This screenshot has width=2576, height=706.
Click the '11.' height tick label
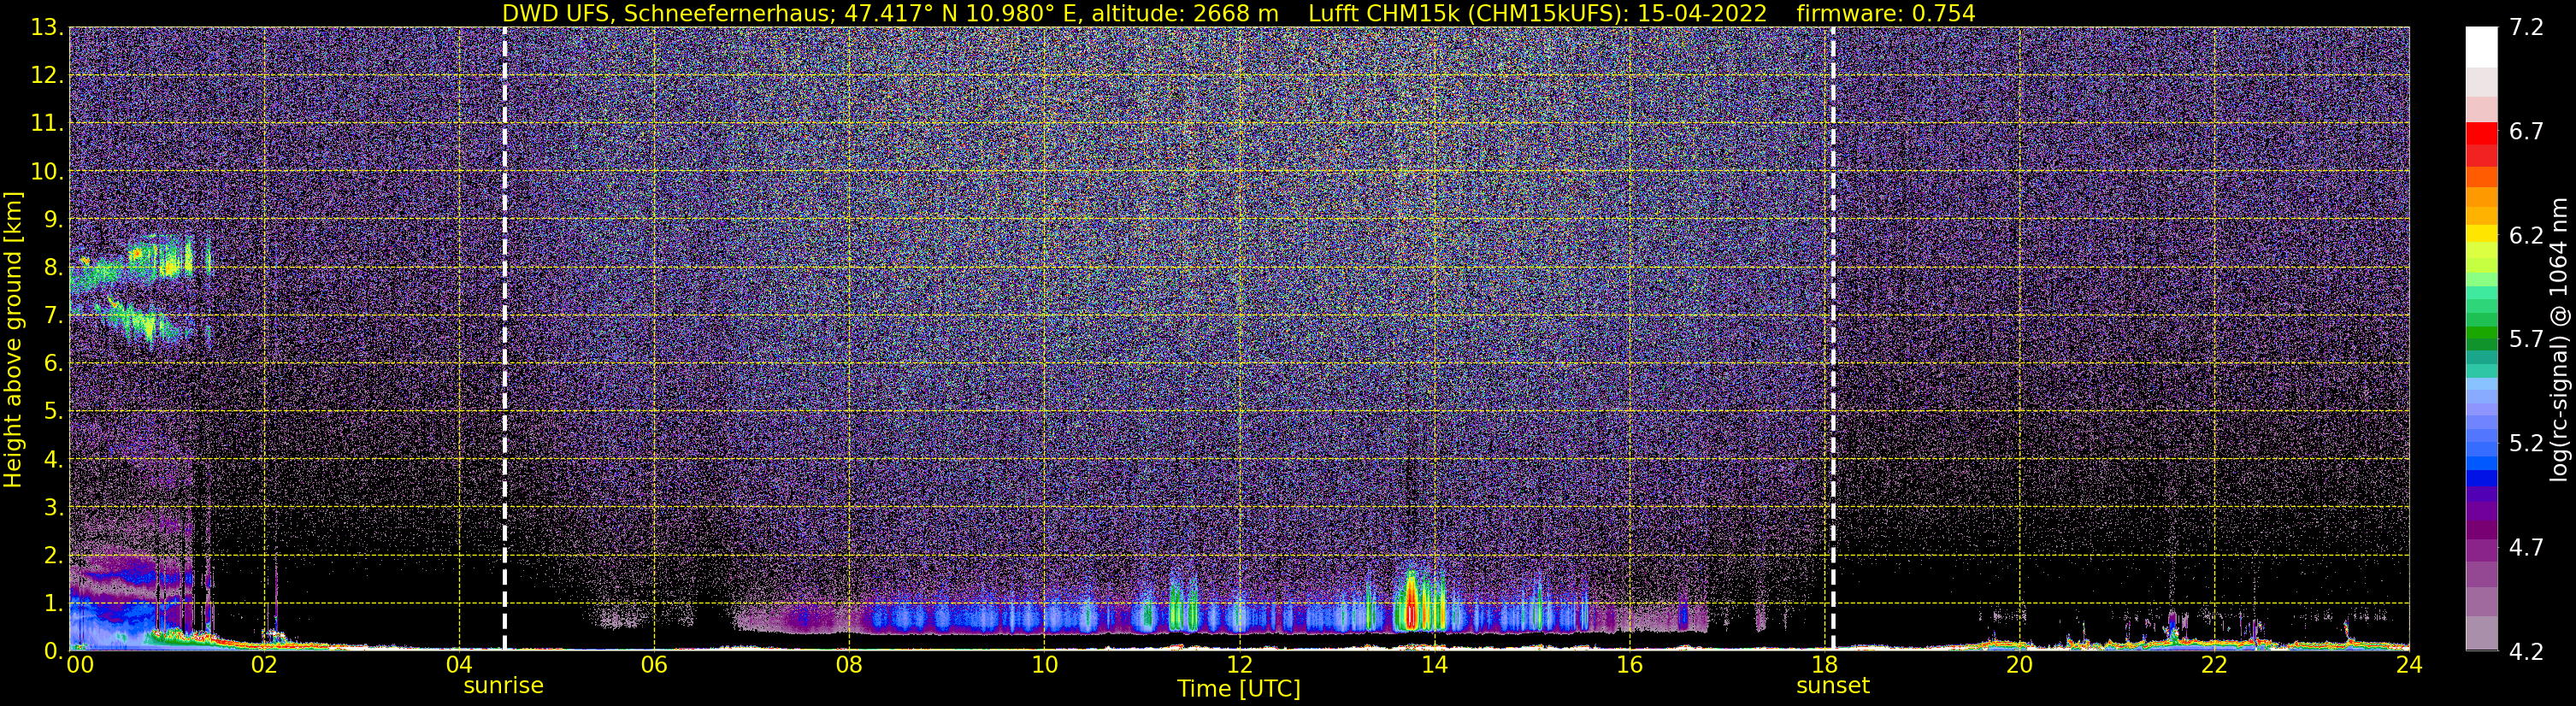point(47,124)
